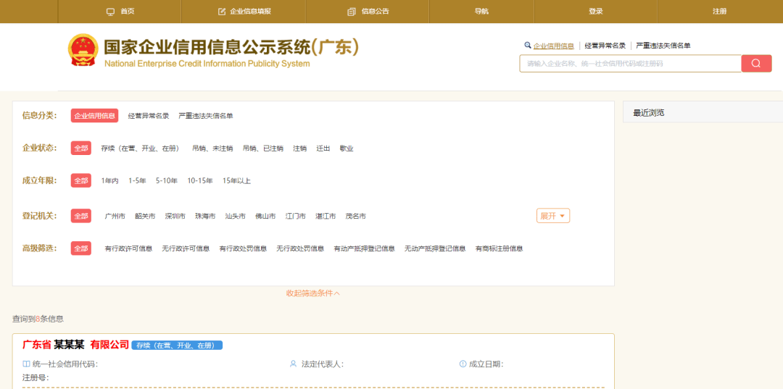Click the enterprise name search input field
Viewport: 783px width, 389px height.
(x=629, y=64)
